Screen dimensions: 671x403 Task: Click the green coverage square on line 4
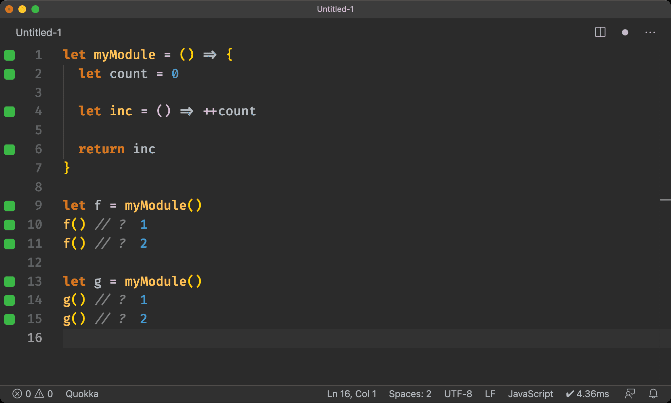pyautogui.click(x=10, y=111)
